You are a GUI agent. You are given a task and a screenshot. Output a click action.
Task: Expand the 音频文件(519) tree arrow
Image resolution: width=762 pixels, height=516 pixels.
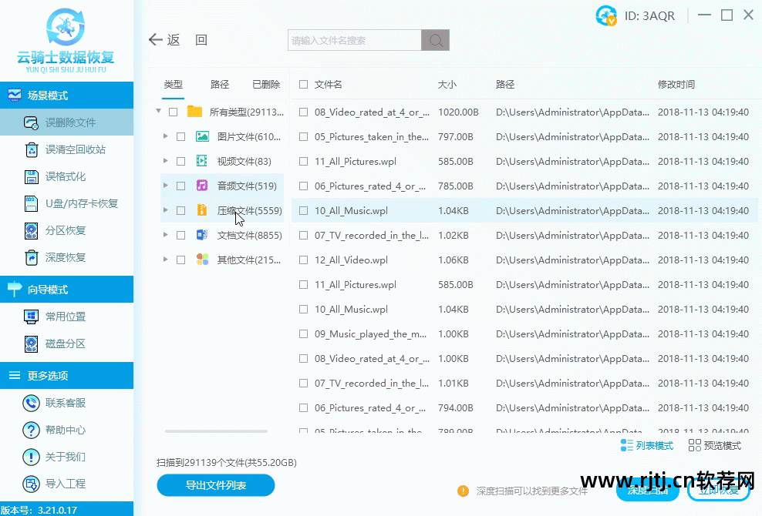[x=166, y=186]
